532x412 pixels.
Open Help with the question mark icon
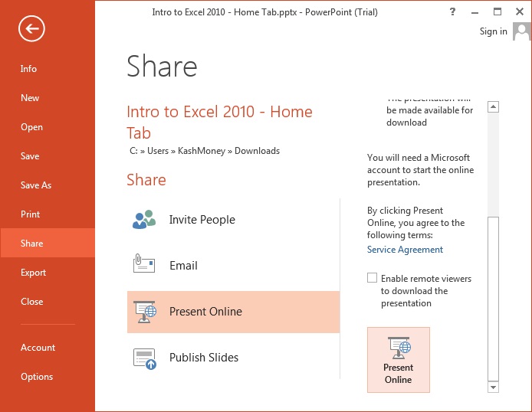[x=452, y=11]
